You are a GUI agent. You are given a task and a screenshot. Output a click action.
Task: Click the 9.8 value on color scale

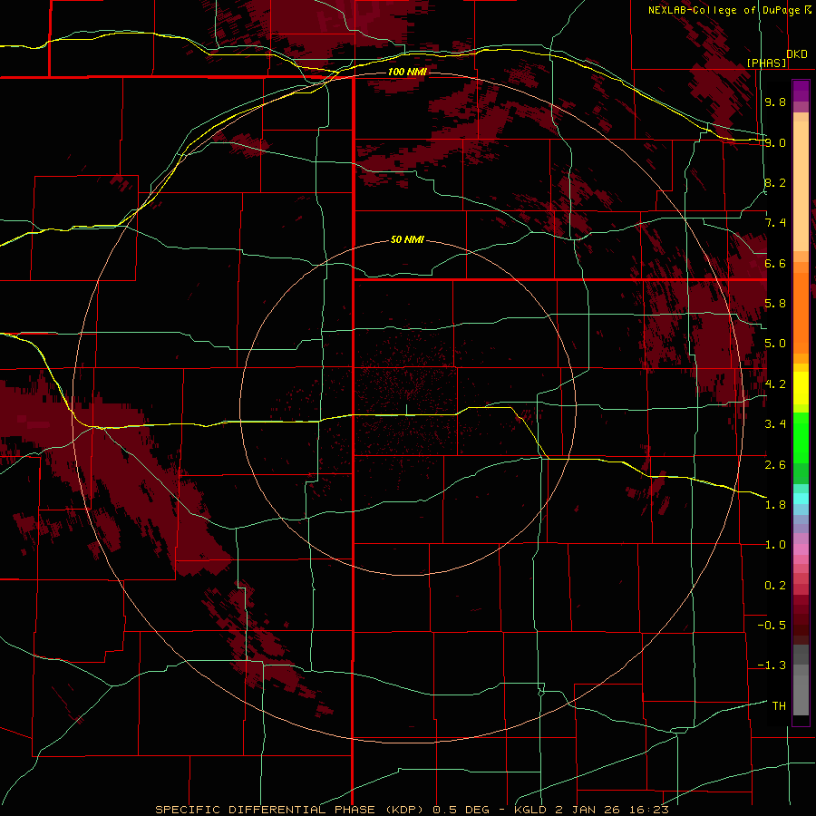click(x=775, y=102)
